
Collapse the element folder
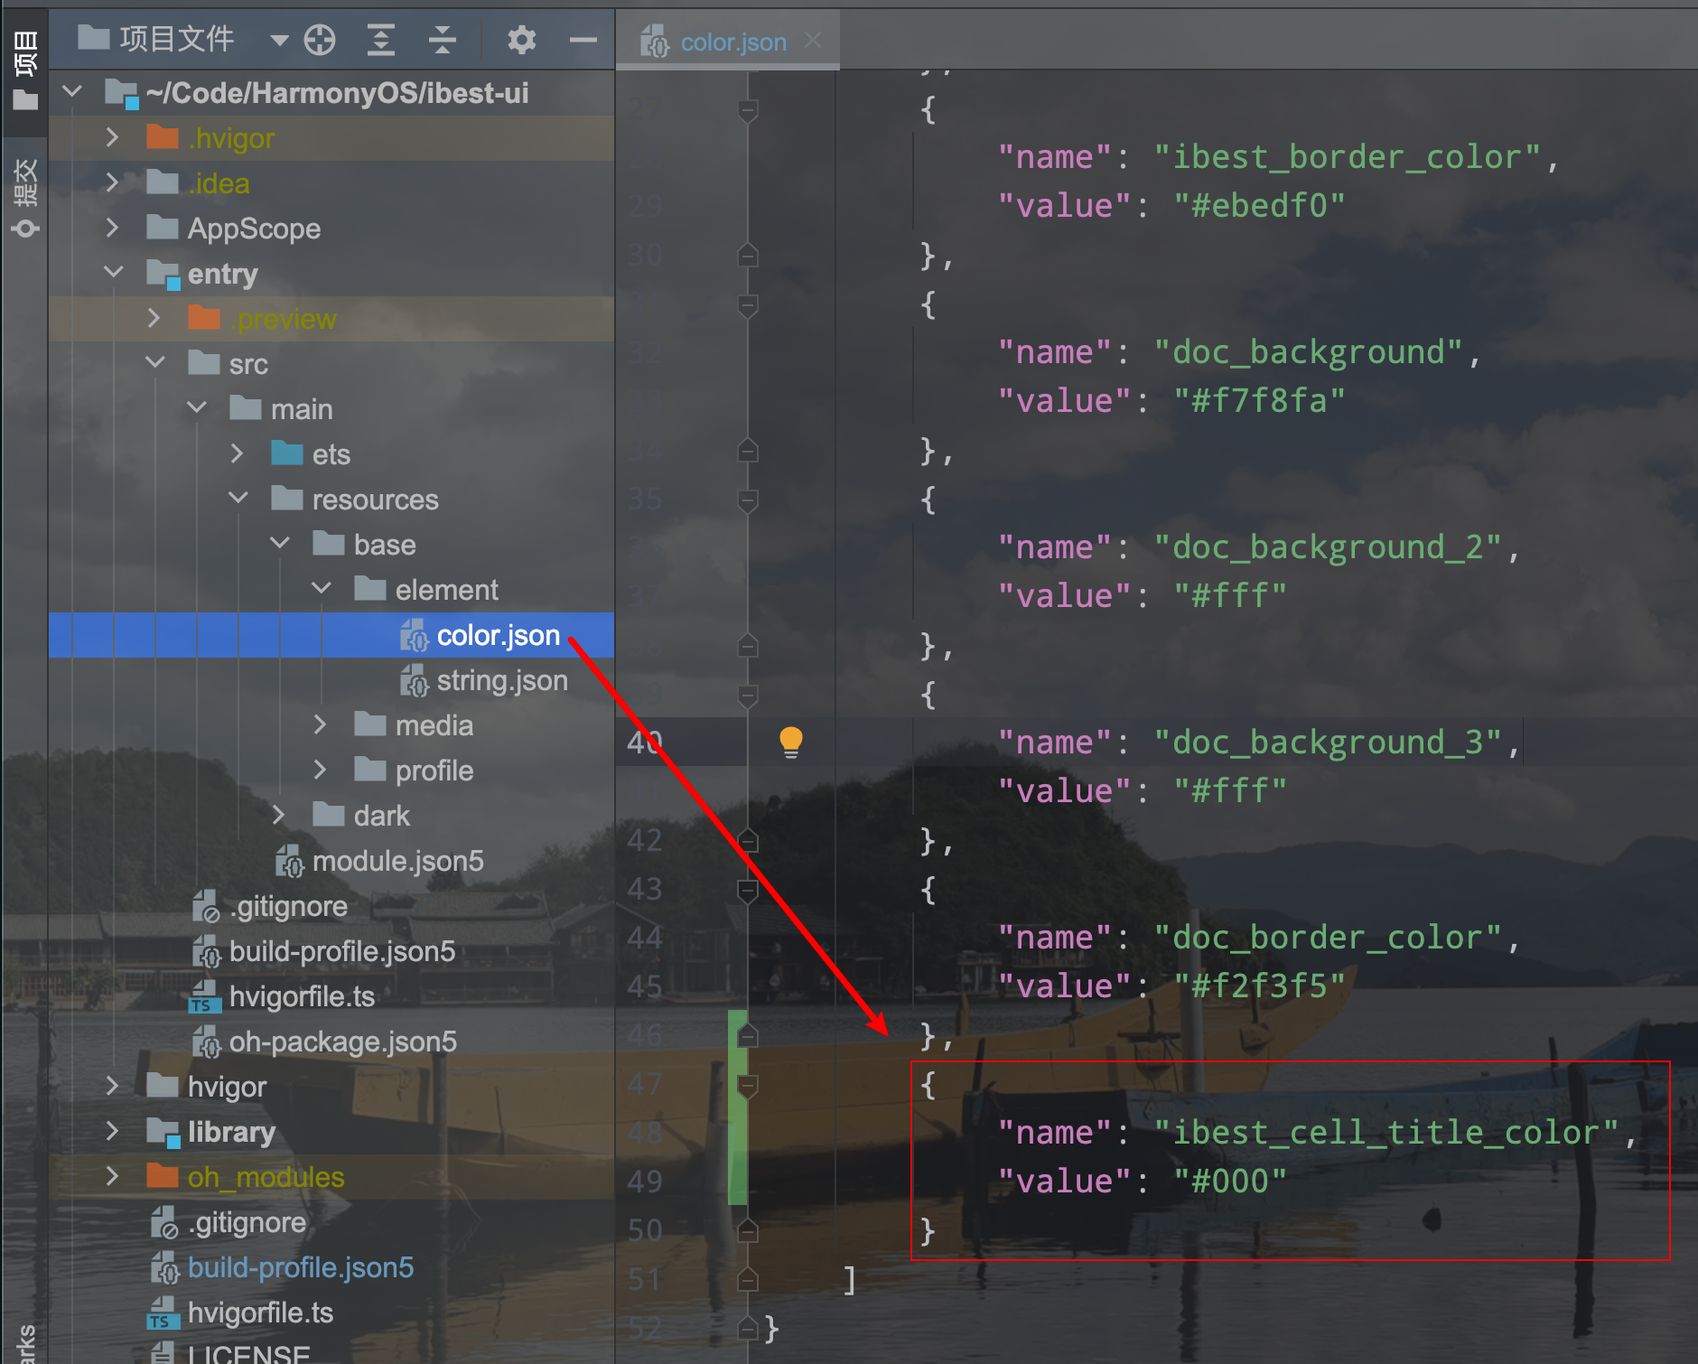click(322, 589)
